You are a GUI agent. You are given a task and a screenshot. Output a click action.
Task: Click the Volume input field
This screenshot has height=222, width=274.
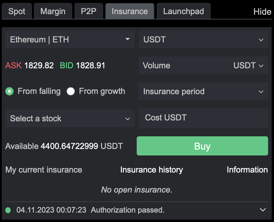point(183,65)
